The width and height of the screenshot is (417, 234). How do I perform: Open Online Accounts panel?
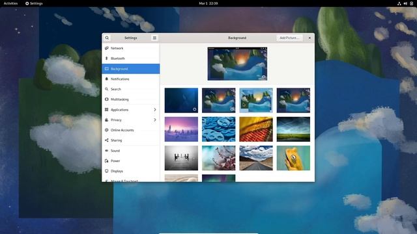pyautogui.click(x=131, y=130)
